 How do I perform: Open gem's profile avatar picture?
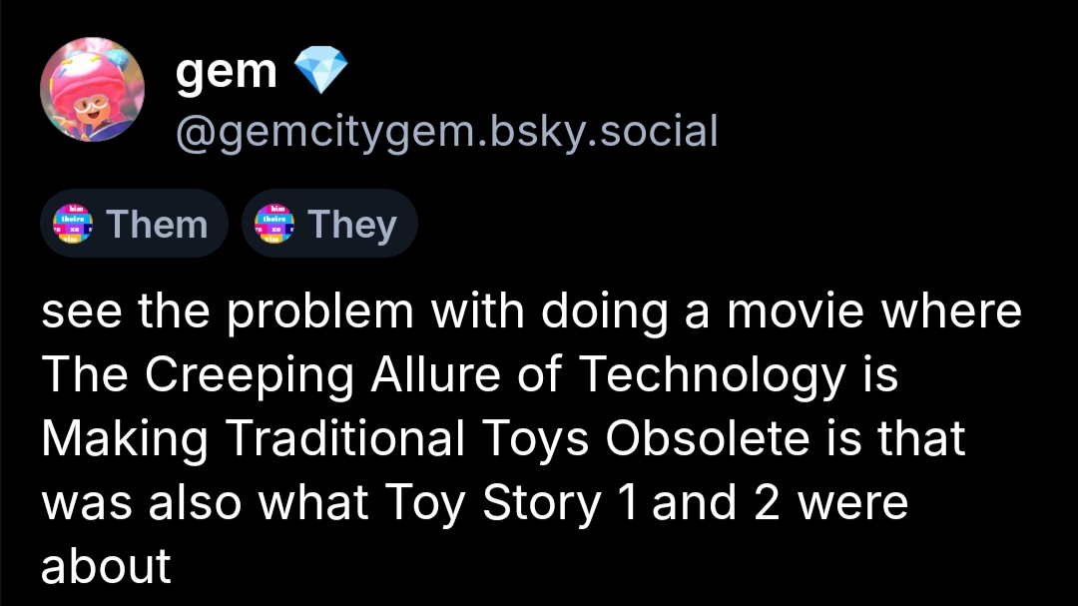point(92,90)
